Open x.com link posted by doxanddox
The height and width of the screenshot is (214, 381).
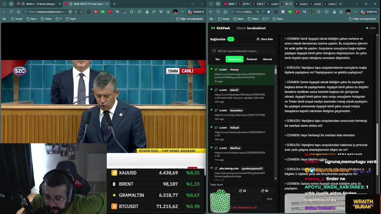pos(241,114)
